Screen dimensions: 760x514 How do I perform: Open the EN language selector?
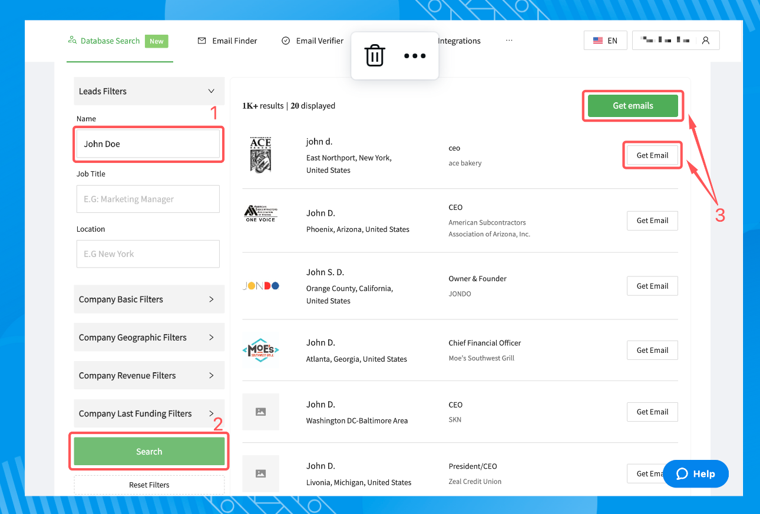(x=605, y=41)
